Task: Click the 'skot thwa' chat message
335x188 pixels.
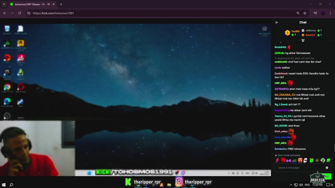Action: coord(293,126)
